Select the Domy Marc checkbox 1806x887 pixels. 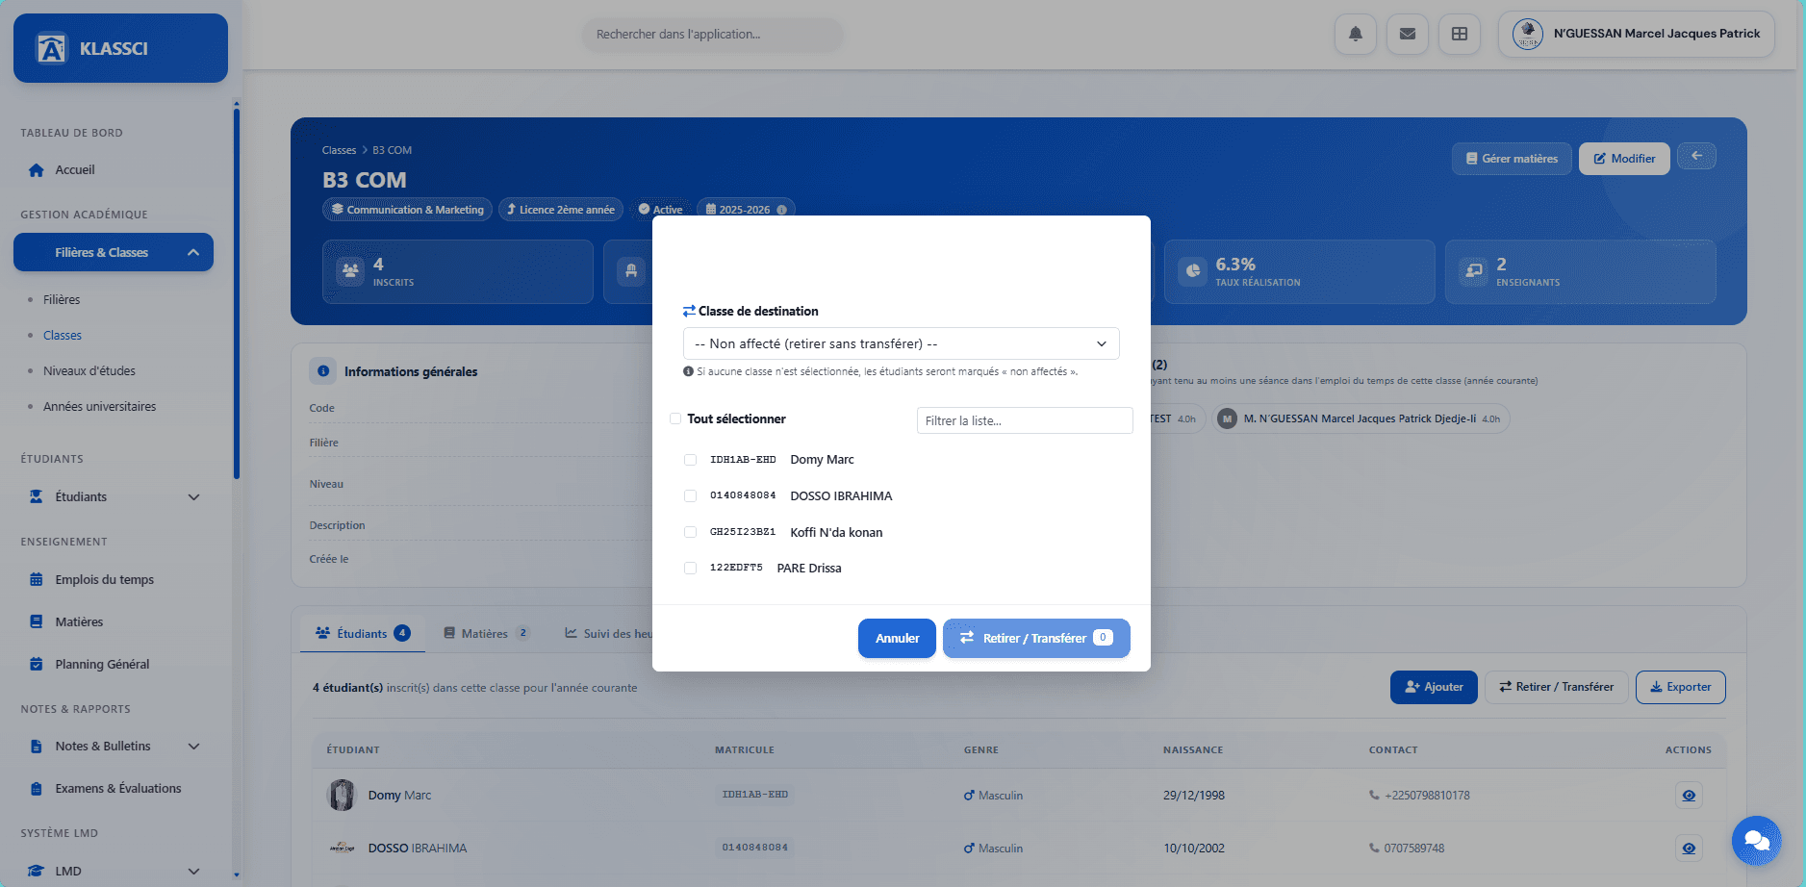click(x=690, y=460)
